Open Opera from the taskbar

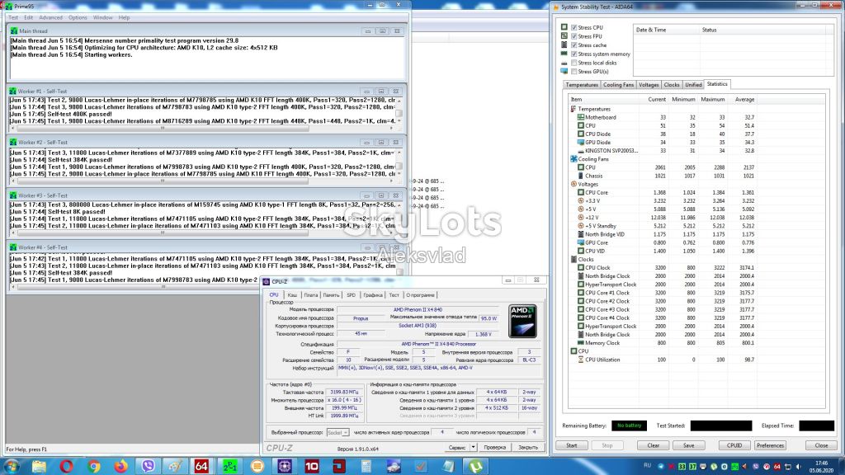66,466
